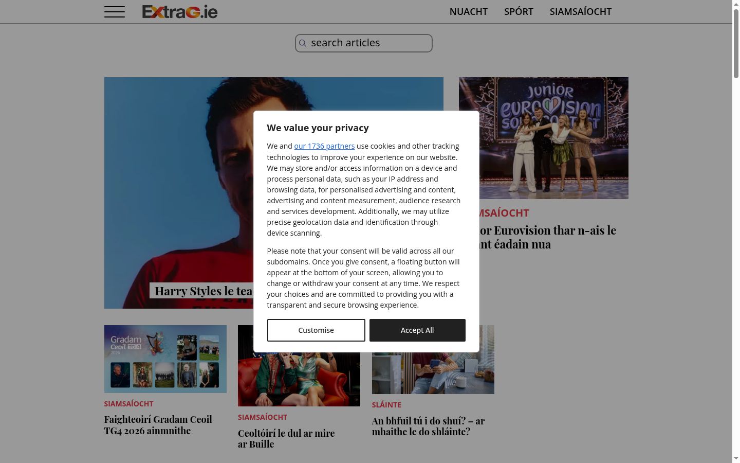Focus the search articles field

364,43
